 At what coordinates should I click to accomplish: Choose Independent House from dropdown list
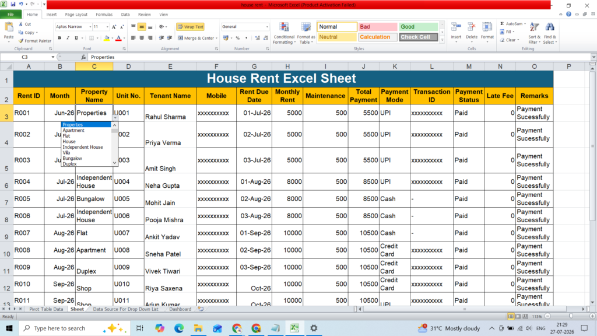pos(83,147)
